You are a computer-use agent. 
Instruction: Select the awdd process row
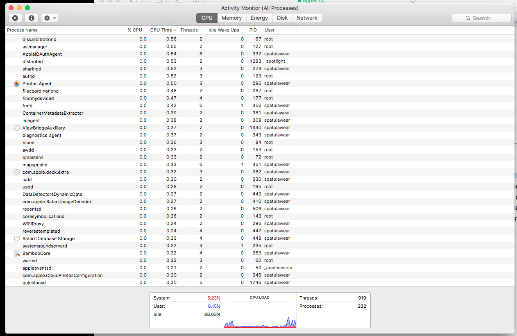pyautogui.click(x=260, y=150)
